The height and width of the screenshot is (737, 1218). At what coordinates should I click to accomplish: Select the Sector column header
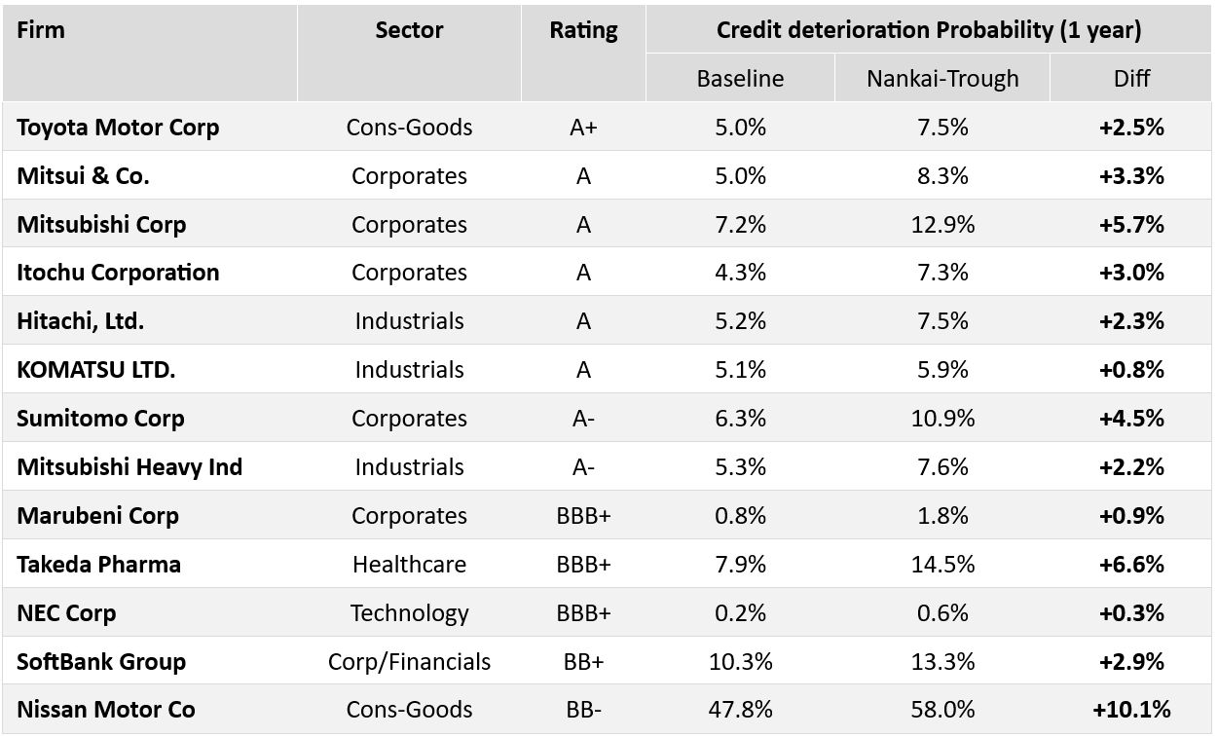[409, 30]
